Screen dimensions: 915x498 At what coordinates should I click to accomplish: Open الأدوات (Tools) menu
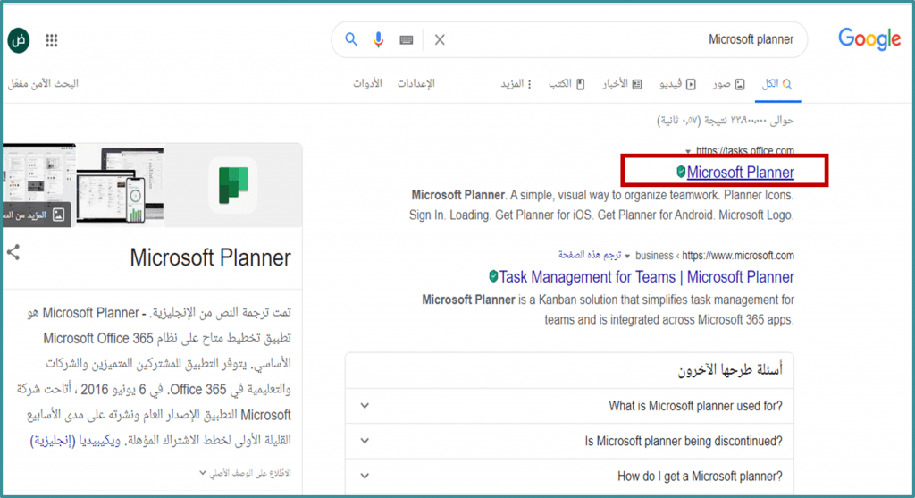367,83
